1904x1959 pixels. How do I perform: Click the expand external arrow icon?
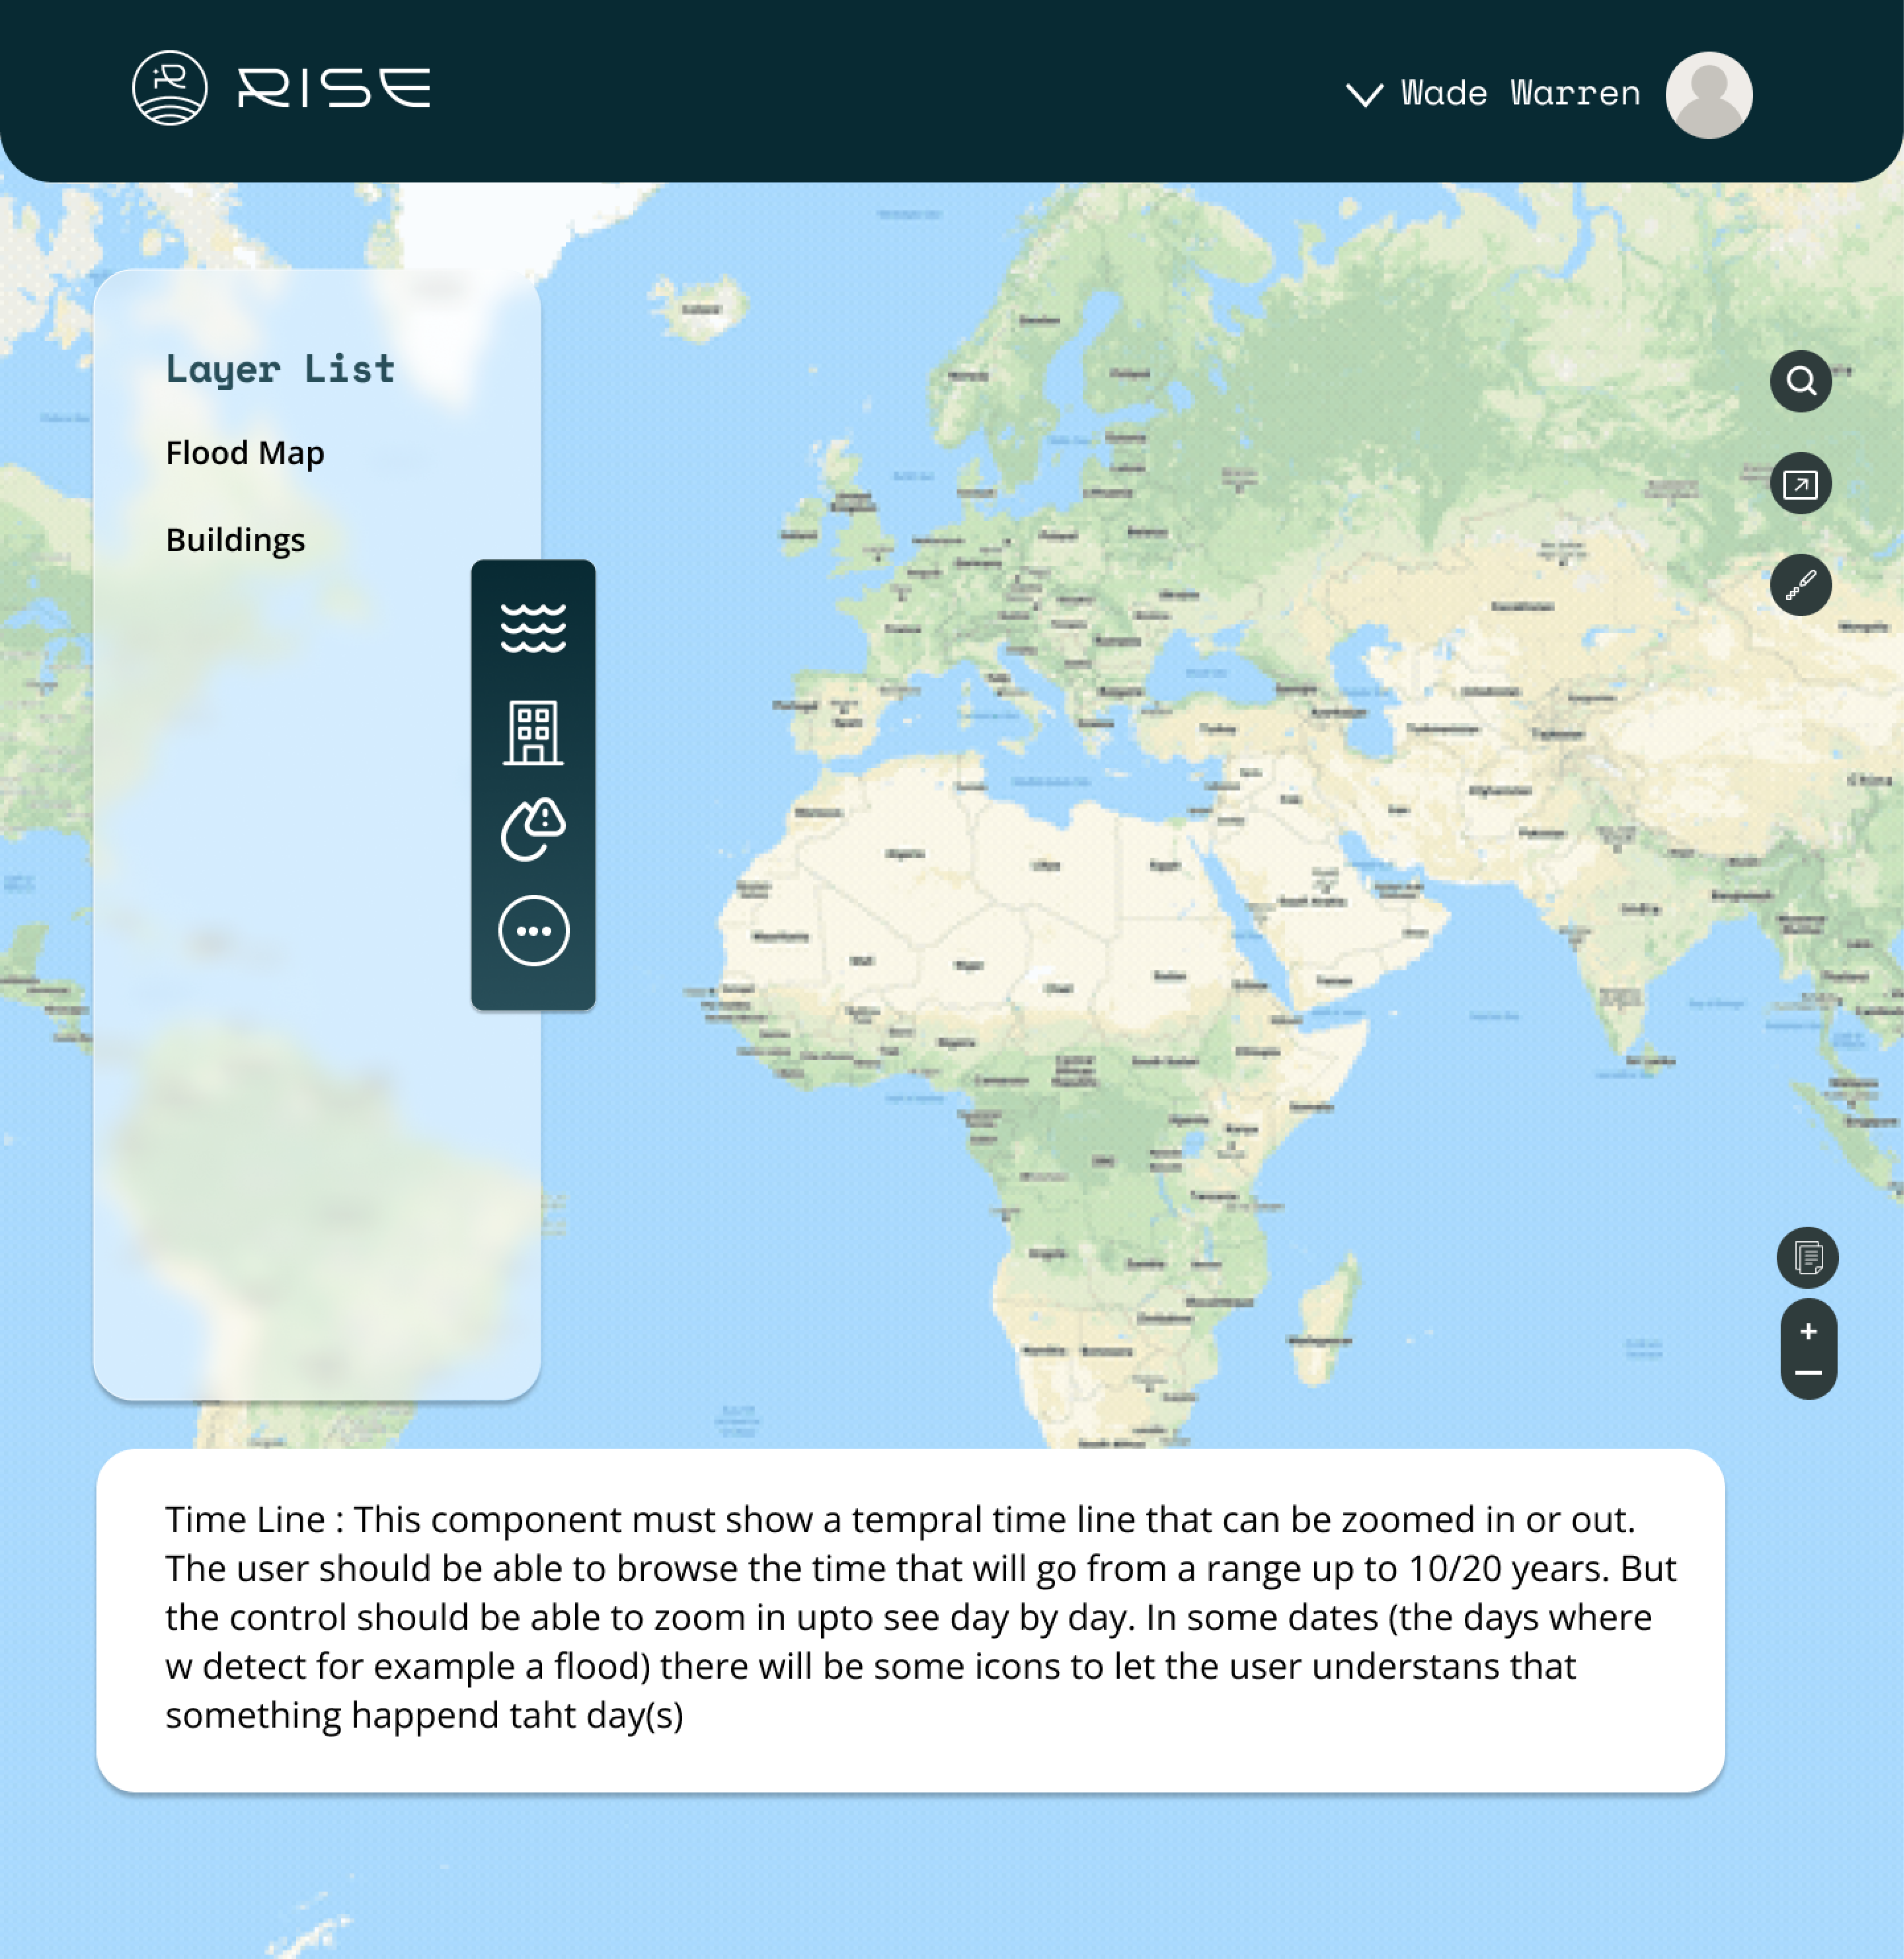(x=1800, y=484)
